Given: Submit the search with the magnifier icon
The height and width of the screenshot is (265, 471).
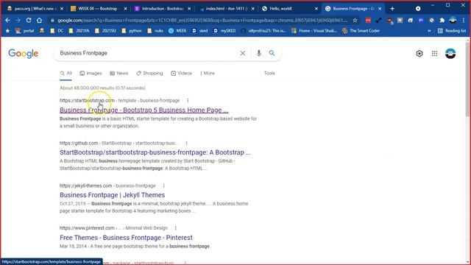Looking at the screenshot, I should [x=272, y=53].
